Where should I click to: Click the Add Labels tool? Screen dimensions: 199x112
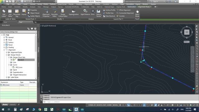coord(4,13)
